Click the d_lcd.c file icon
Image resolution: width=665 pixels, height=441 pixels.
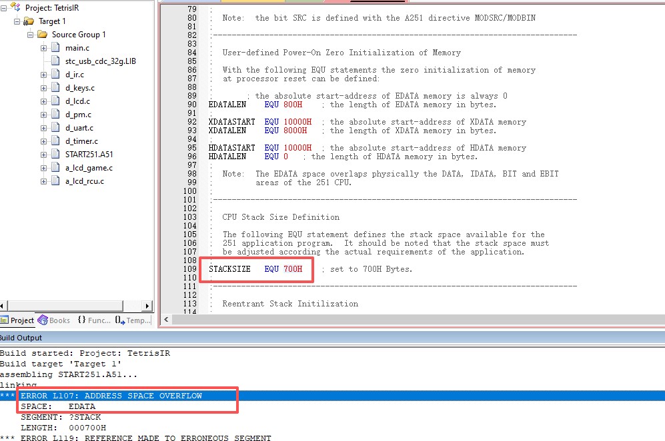[55, 101]
